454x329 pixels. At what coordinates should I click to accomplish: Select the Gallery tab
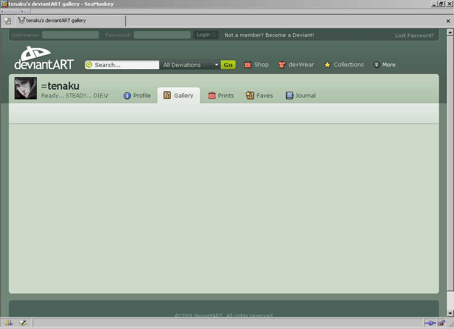click(179, 95)
